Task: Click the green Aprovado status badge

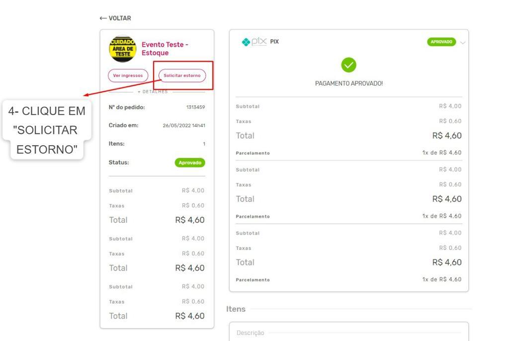Action: 190,163
